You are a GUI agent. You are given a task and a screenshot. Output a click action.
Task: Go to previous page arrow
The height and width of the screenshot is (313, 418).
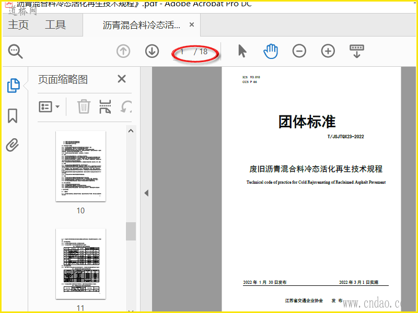(123, 51)
